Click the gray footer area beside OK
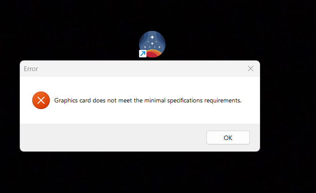 (x=113, y=137)
